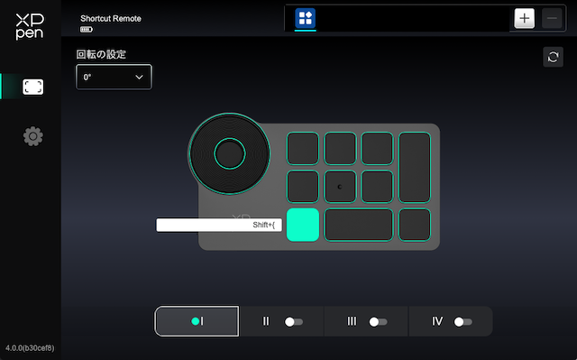
Task: Select the tall key at top right
Action: (x=415, y=168)
